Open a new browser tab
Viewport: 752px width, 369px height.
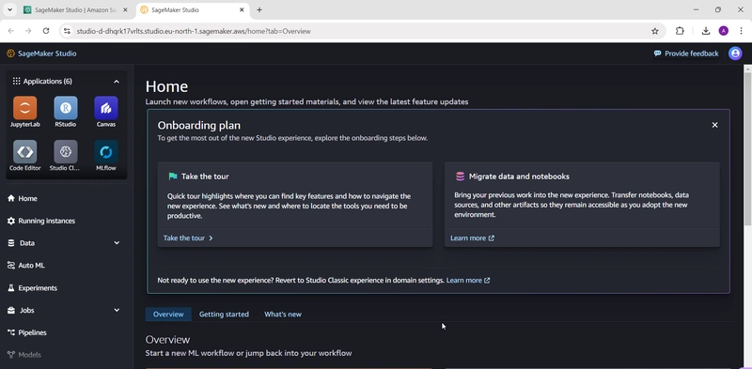259,9
